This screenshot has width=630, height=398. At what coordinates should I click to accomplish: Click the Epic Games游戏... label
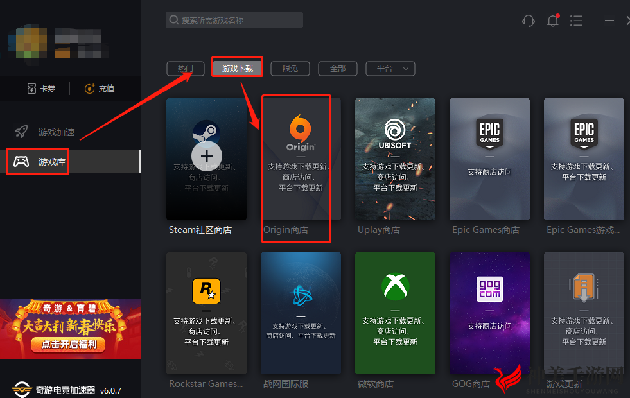tap(583, 230)
